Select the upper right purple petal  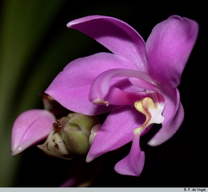172,50
